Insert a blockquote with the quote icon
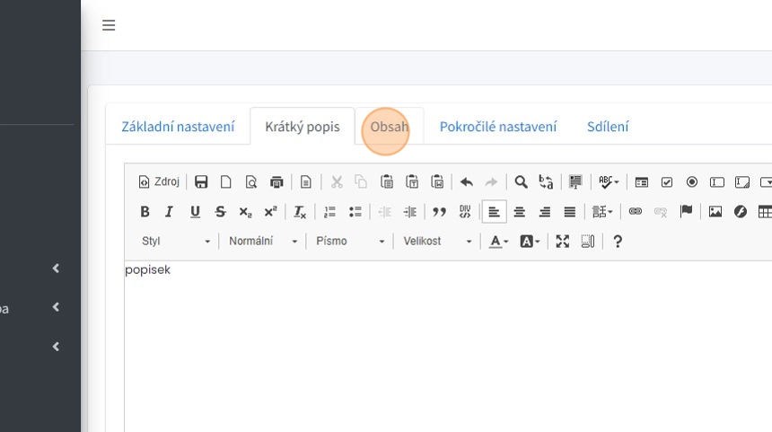Screen dimensions: 772x432 [x=439, y=212]
